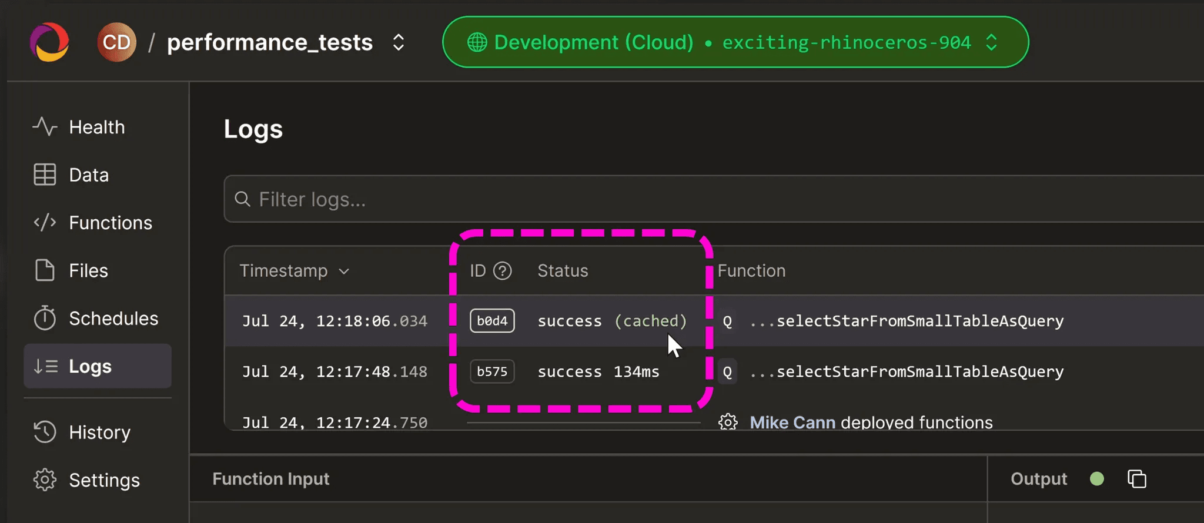Click the b0d4 request ID badge
The height and width of the screenshot is (523, 1204).
(492, 321)
